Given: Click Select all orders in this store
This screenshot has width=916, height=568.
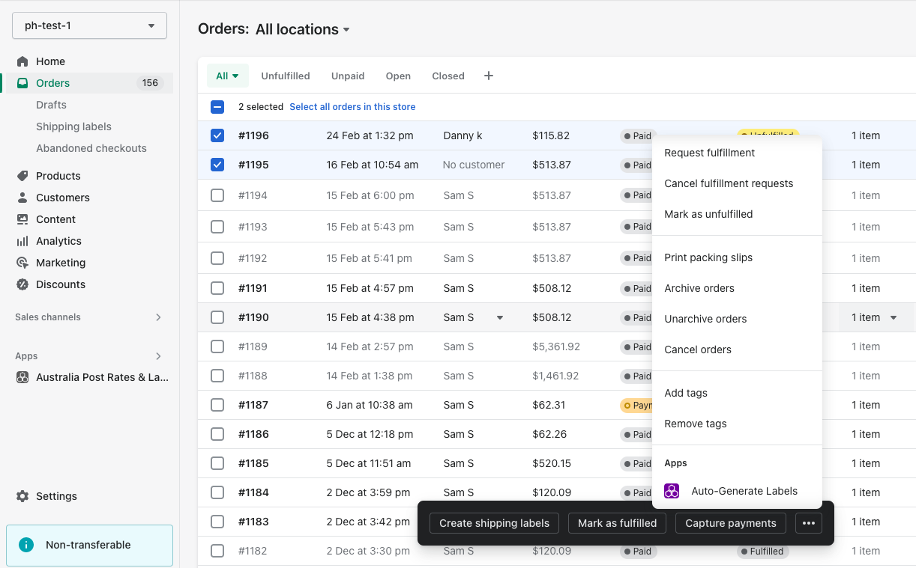Looking at the screenshot, I should [x=352, y=107].
